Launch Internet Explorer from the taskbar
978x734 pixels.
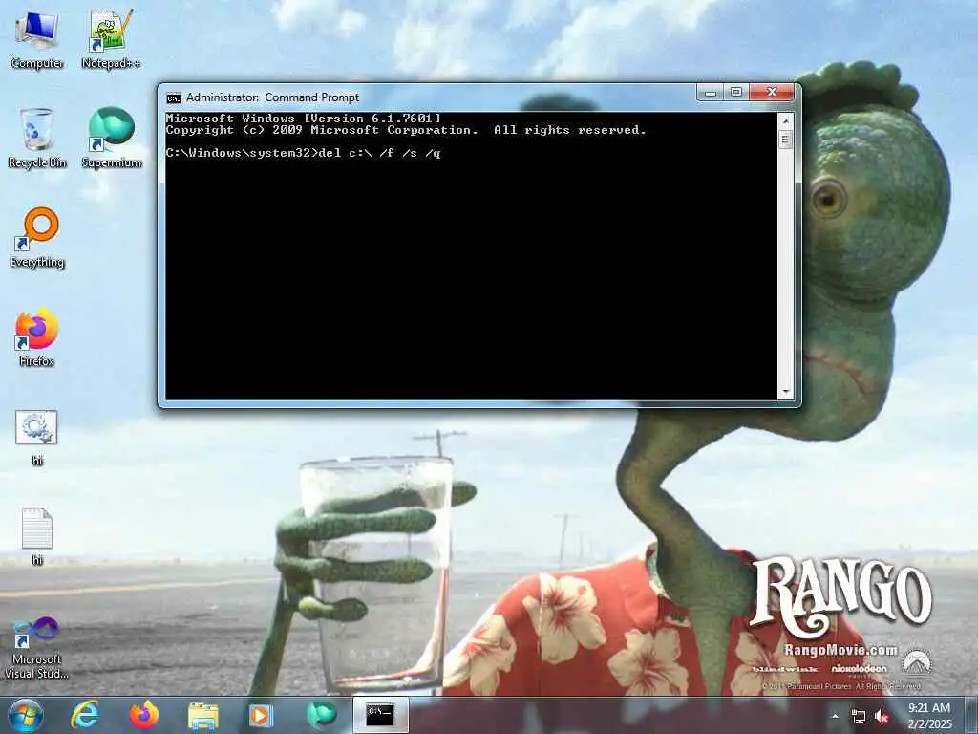click(85, 715)
